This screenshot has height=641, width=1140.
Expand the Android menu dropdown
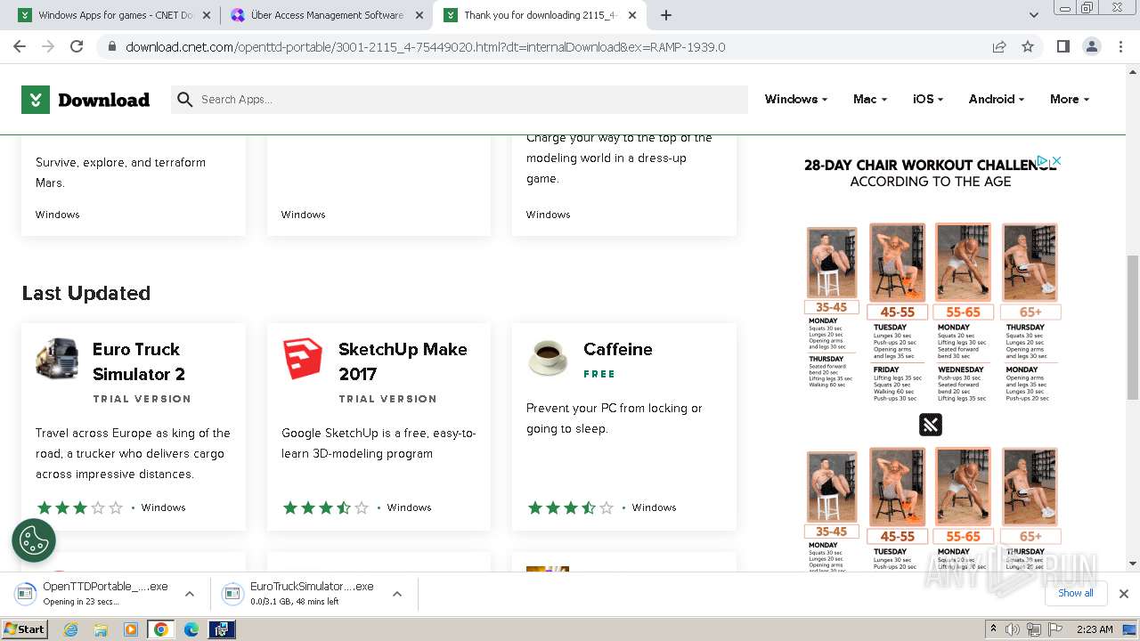coord(996,100)
